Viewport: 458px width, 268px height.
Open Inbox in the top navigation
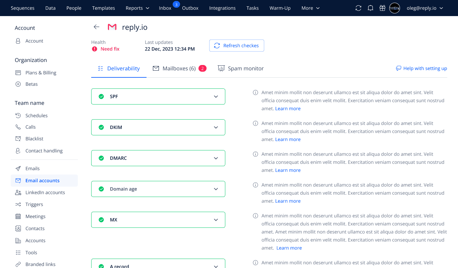[165, 8]
